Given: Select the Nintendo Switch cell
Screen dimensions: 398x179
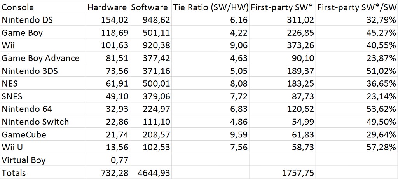Looking at the screenshot, I should (x=43, y=122).
